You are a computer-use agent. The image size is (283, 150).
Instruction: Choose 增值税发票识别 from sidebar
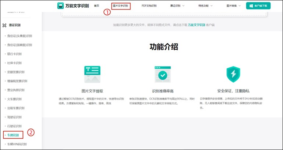coord(17,81)
